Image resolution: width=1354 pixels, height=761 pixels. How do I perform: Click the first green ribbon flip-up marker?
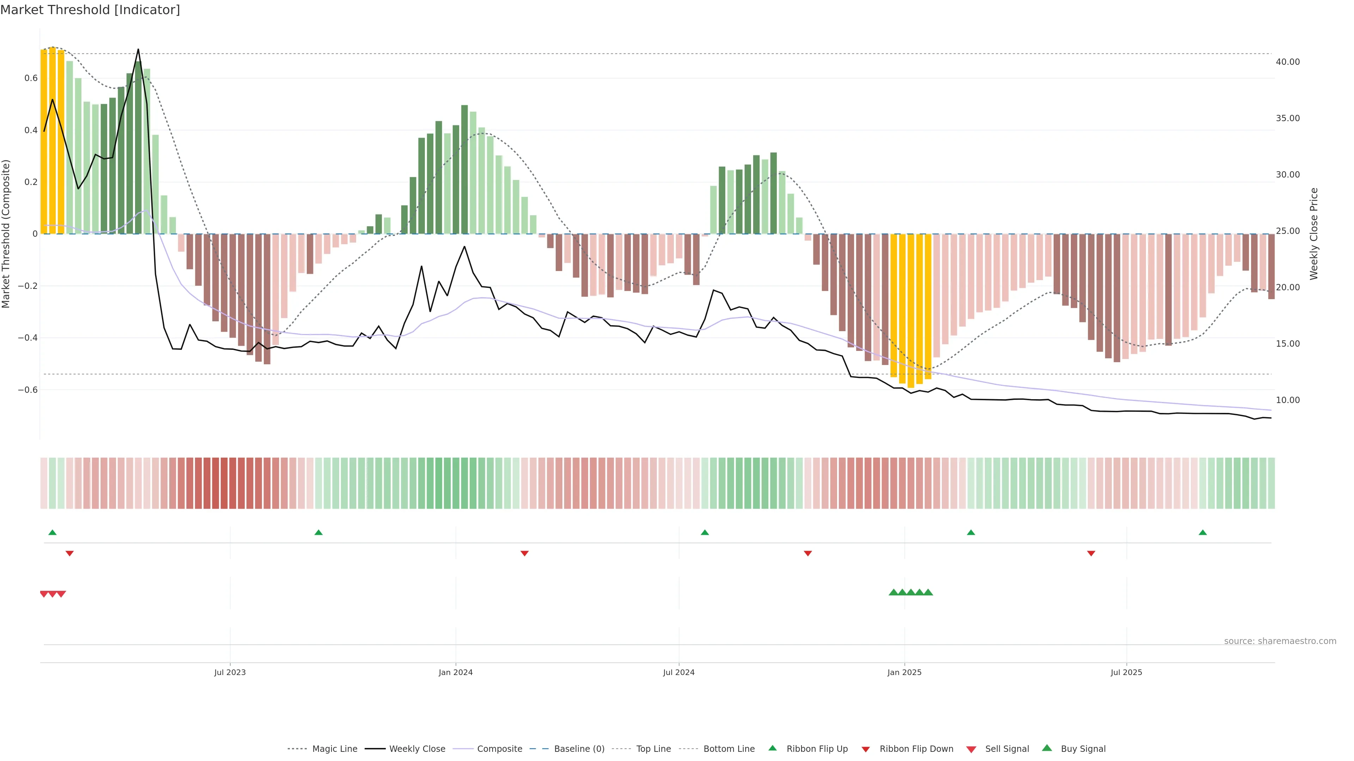(52, 533)
